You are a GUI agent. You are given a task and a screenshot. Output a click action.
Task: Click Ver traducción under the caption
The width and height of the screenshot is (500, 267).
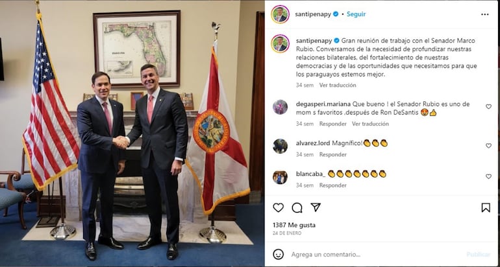[x=338, y=86]
